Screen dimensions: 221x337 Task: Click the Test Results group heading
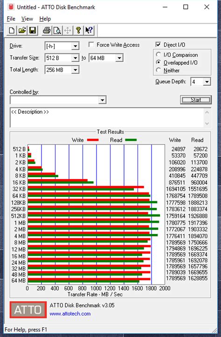(x=110, y=132)
